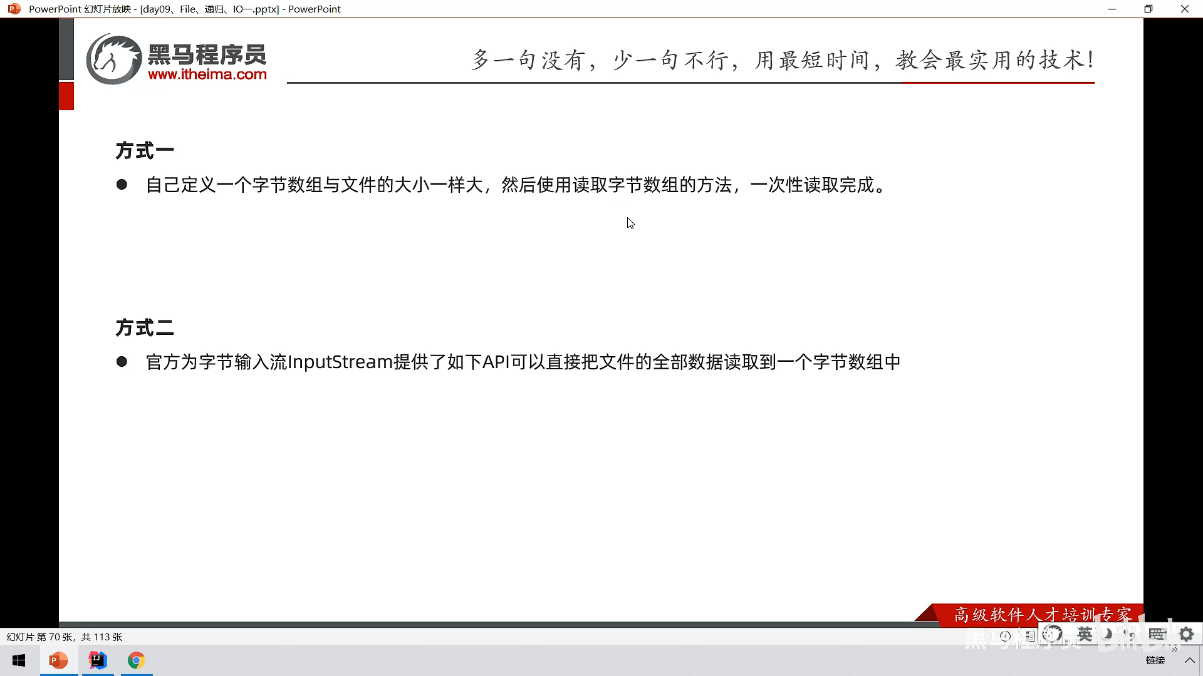Open the slide list menu icon

1029,636
